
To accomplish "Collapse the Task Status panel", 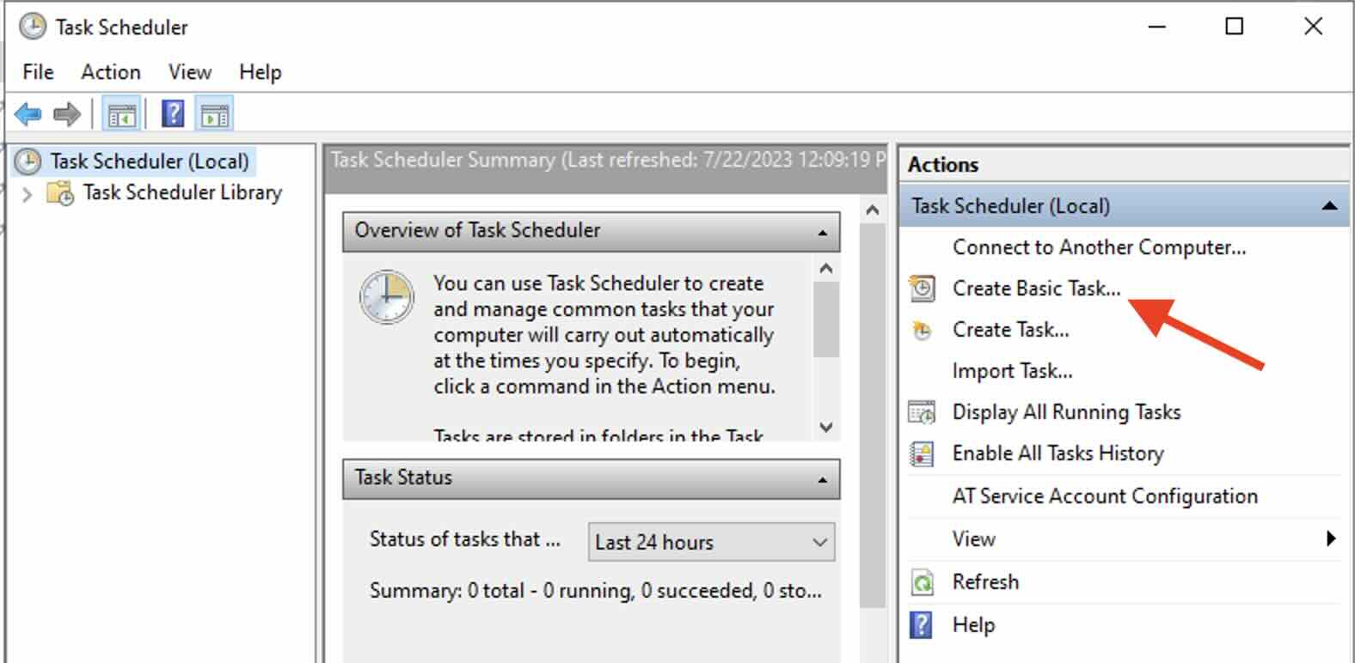I will (x=821, y=478).
